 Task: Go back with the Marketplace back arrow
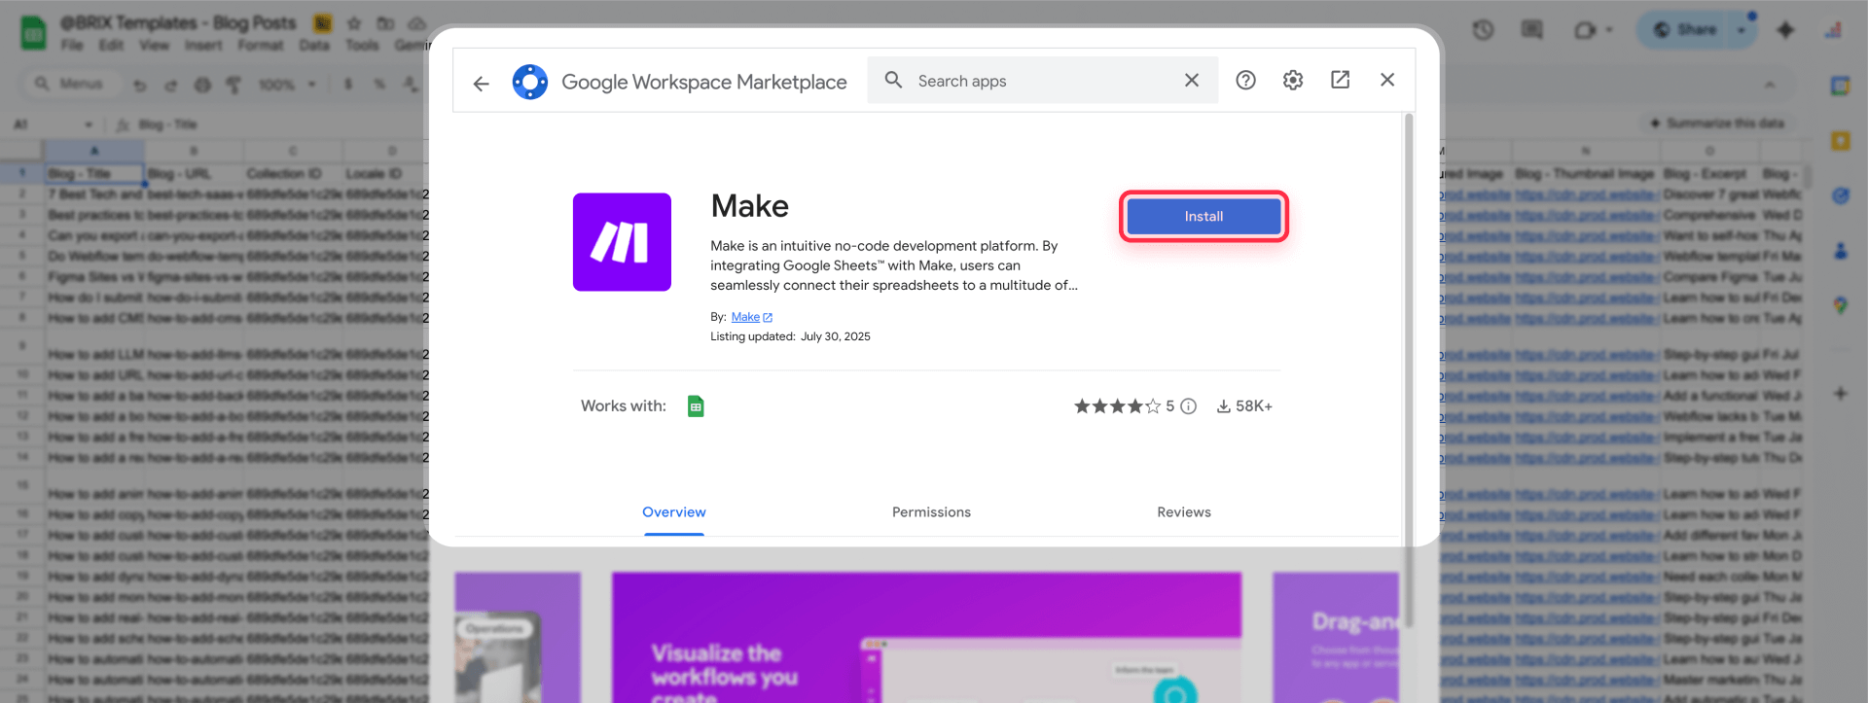[x=481, y=84]
